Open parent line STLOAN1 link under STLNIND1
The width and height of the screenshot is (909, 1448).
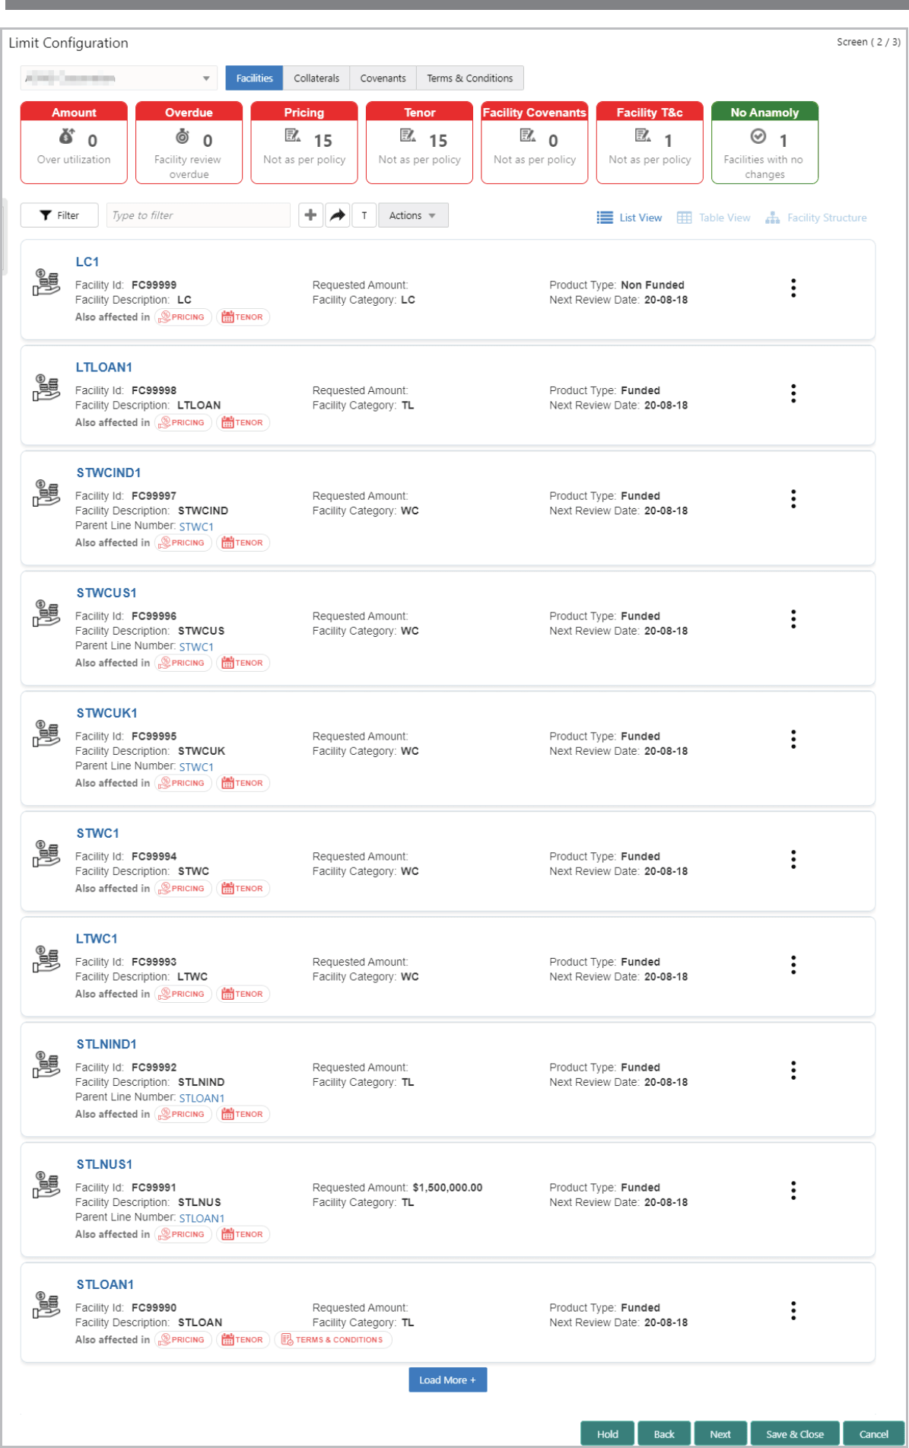[x=202, y=1098]
